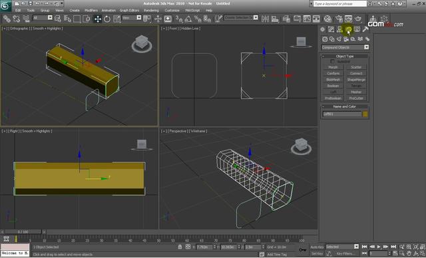
Task: Click the Use Pivot Point Center icon
Action: click(147, 19)
